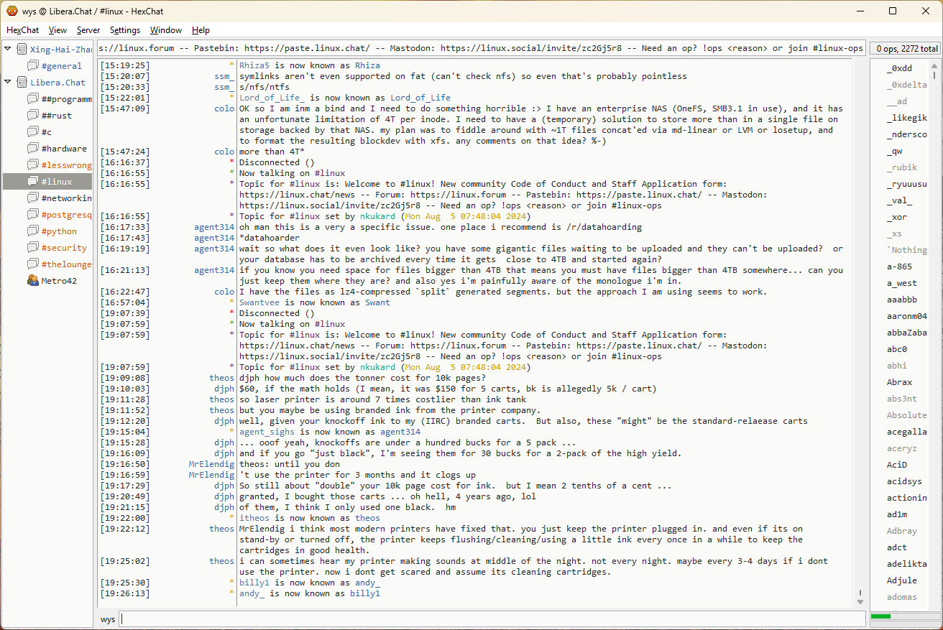
Task: Click nickname agent314 in rename message
Action: [400, 432]
